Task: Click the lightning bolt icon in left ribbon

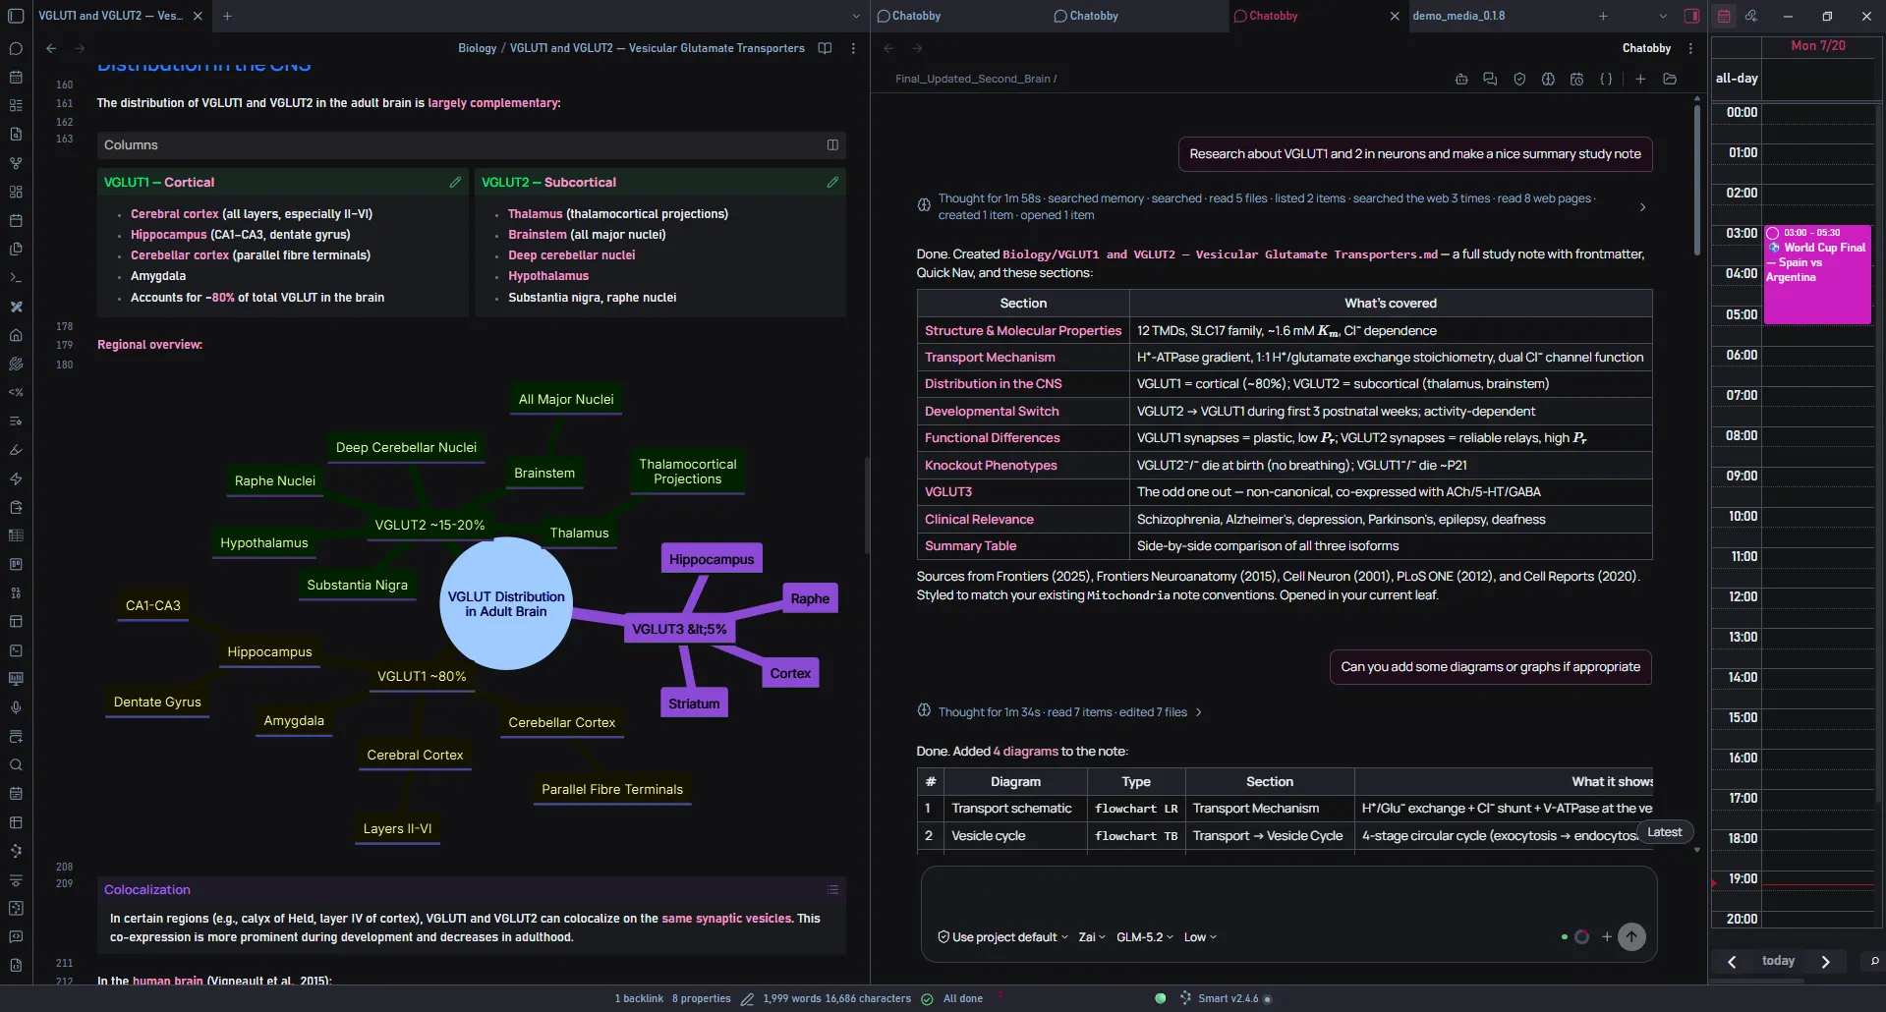Action: pyautogui.click(x=16, y=478)
